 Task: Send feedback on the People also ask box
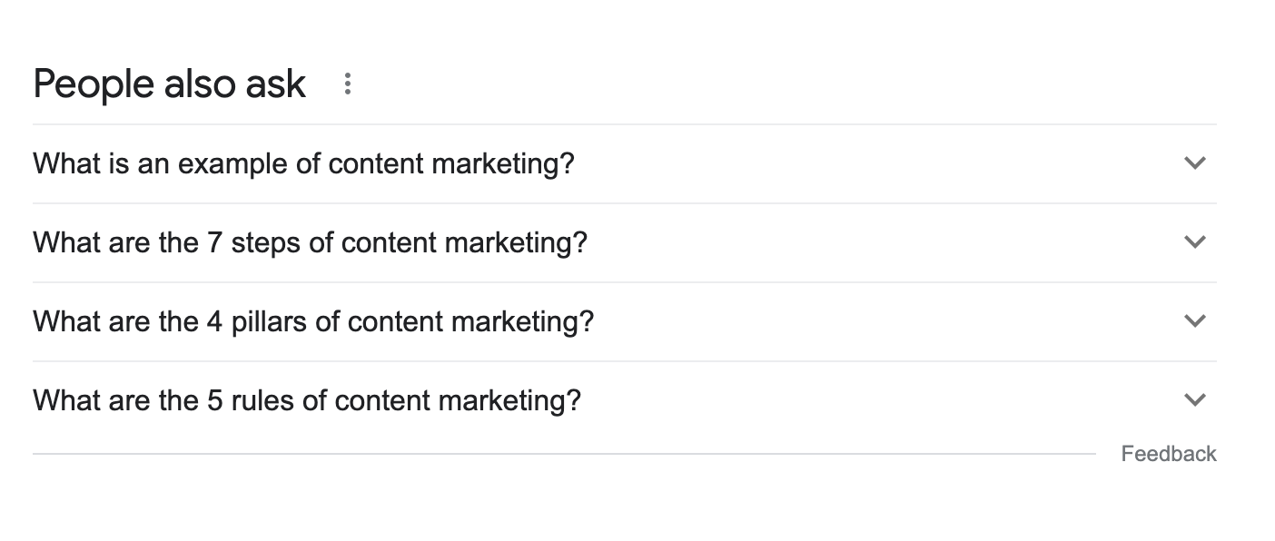[1169, 454]
